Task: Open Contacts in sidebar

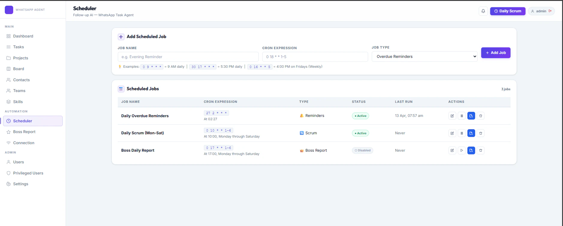Action: tap(33, 80)
